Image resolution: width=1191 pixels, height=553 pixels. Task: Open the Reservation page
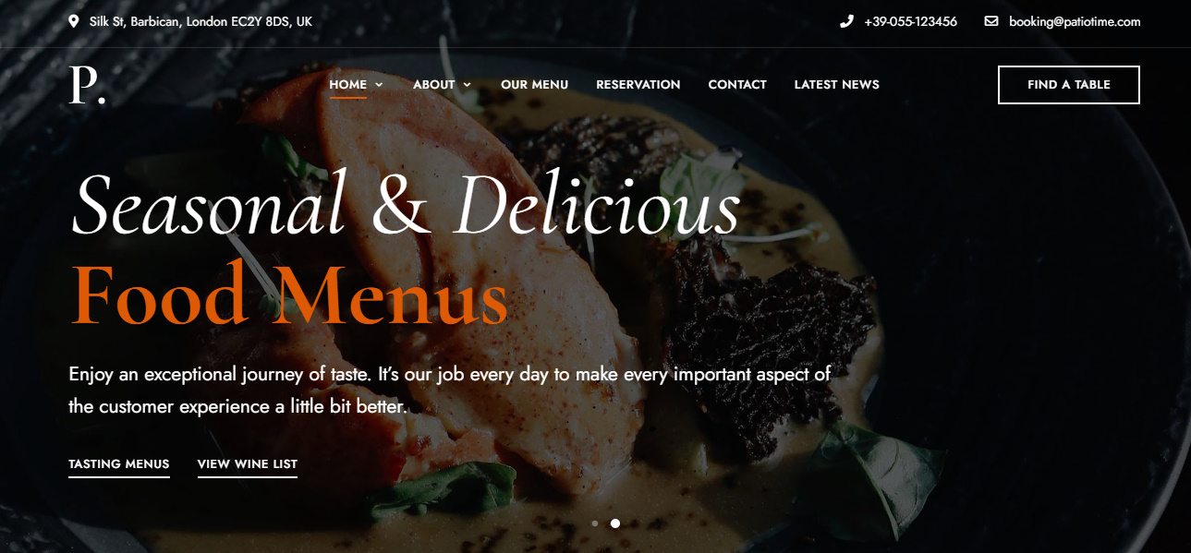(x=638, y=85)
